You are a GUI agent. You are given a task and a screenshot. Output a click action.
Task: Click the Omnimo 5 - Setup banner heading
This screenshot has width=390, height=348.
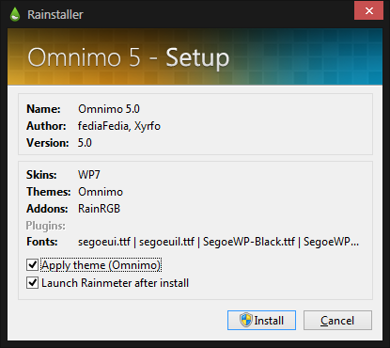[x=129, y=57]
